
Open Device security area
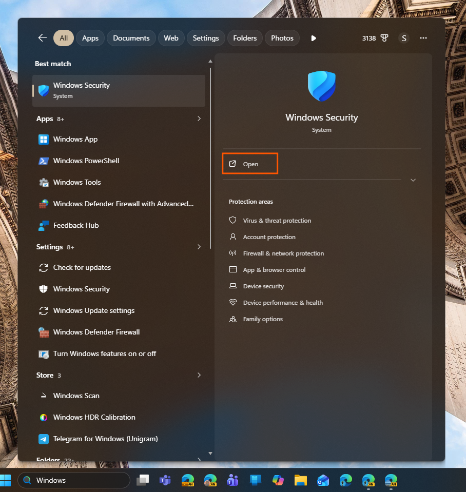257,286
